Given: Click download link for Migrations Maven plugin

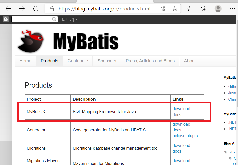Looking at the screenshot, I should [x=181, y=161].
